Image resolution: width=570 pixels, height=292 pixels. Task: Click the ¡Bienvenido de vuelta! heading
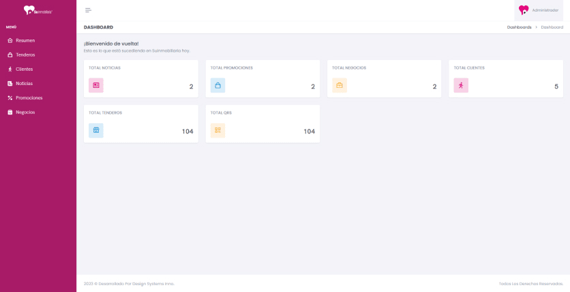(111, 44)
